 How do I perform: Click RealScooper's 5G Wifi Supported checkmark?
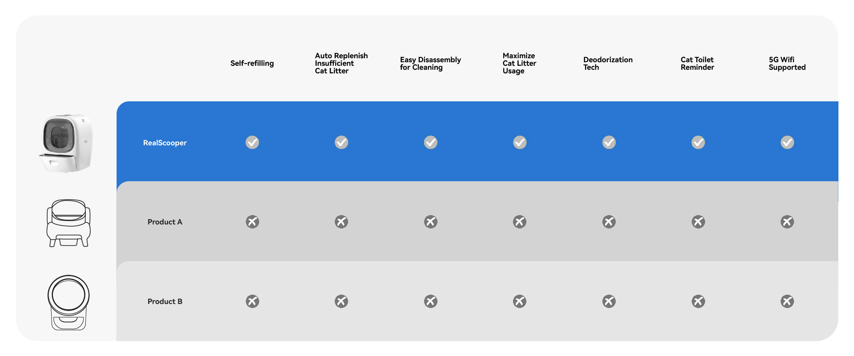point(787,142)
